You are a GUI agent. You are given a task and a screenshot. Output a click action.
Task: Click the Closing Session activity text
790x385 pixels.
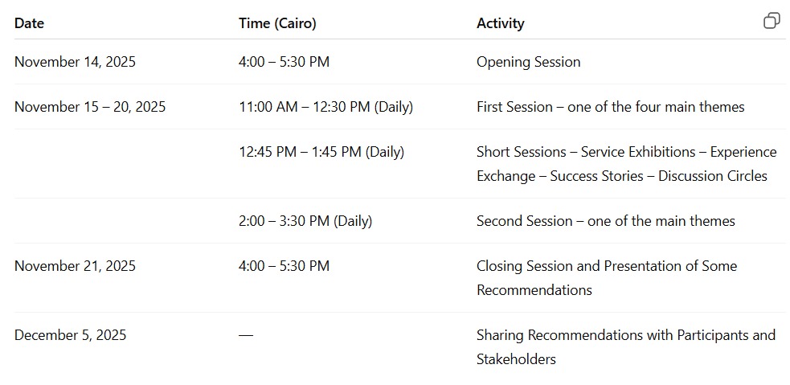606,278
